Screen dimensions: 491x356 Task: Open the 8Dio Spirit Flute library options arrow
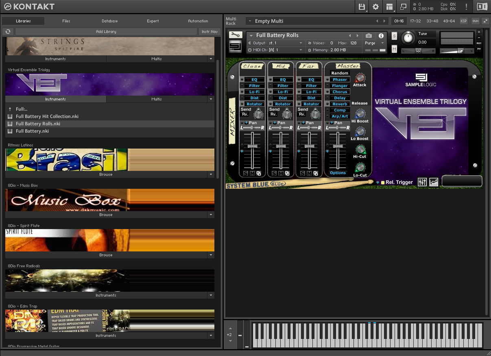210,255
